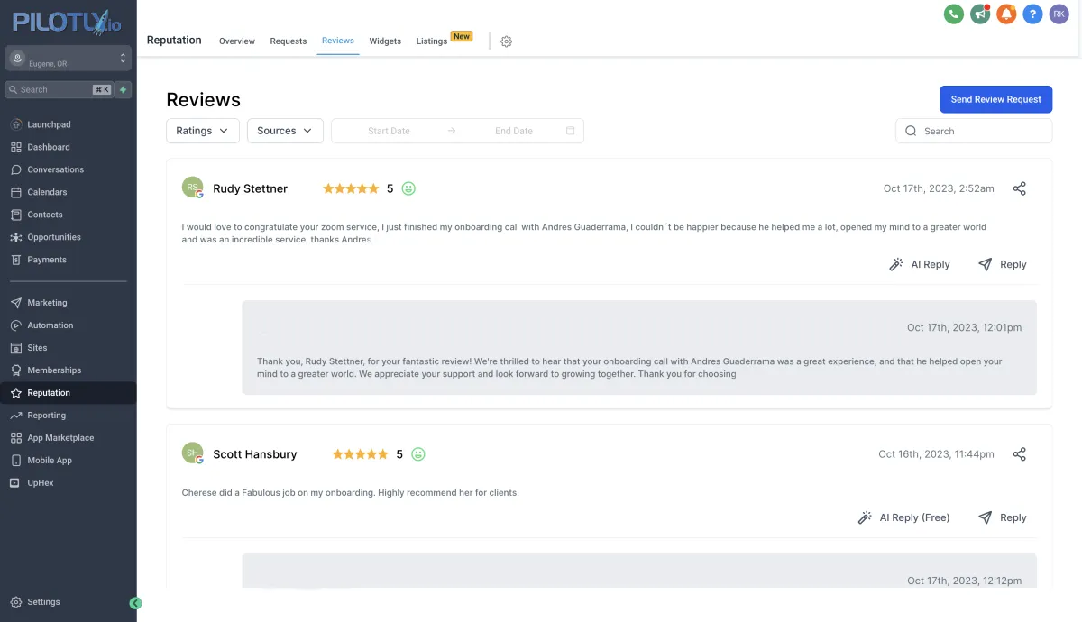
Task: Click AI Reply on Rudy Stettner's review
Action: click(x=920, y=264)
